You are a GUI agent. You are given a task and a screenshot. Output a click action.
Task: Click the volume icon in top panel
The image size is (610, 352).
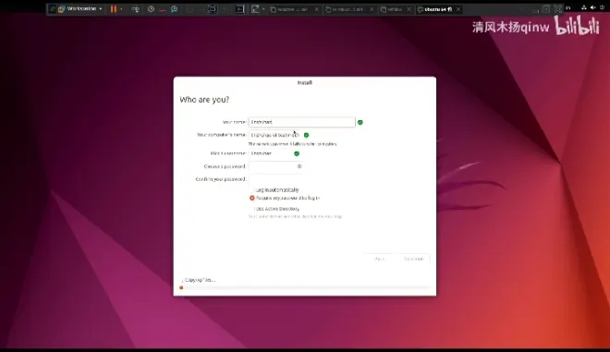592,7
